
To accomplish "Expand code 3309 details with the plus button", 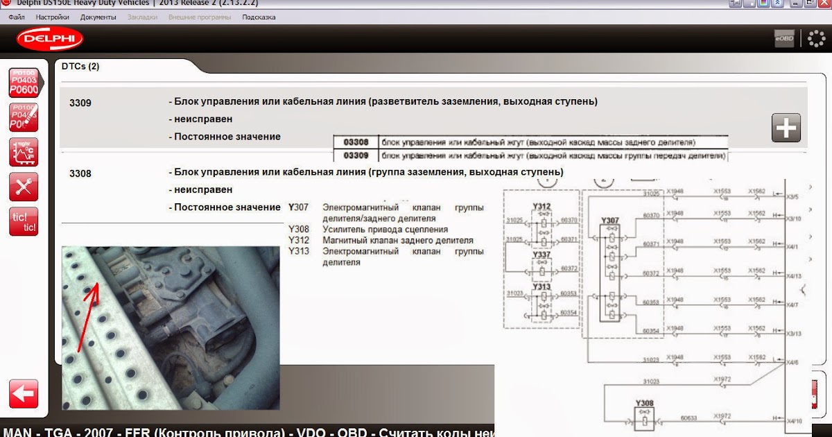I will 786,128.
